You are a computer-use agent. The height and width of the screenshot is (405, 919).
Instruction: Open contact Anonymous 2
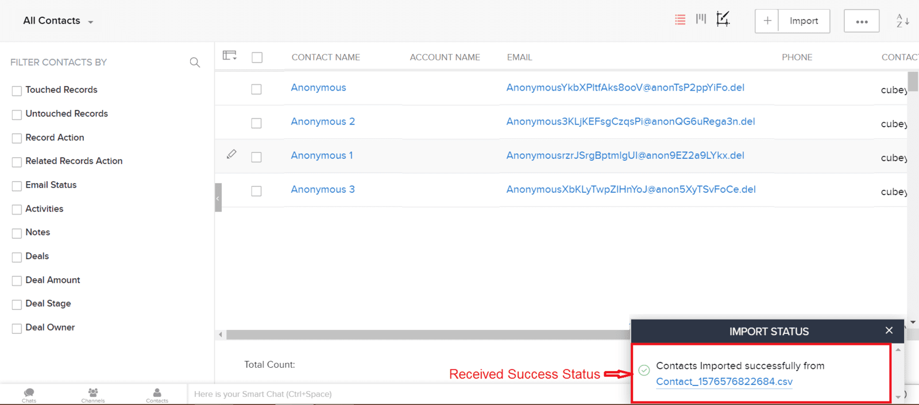(x=323, y=122)
